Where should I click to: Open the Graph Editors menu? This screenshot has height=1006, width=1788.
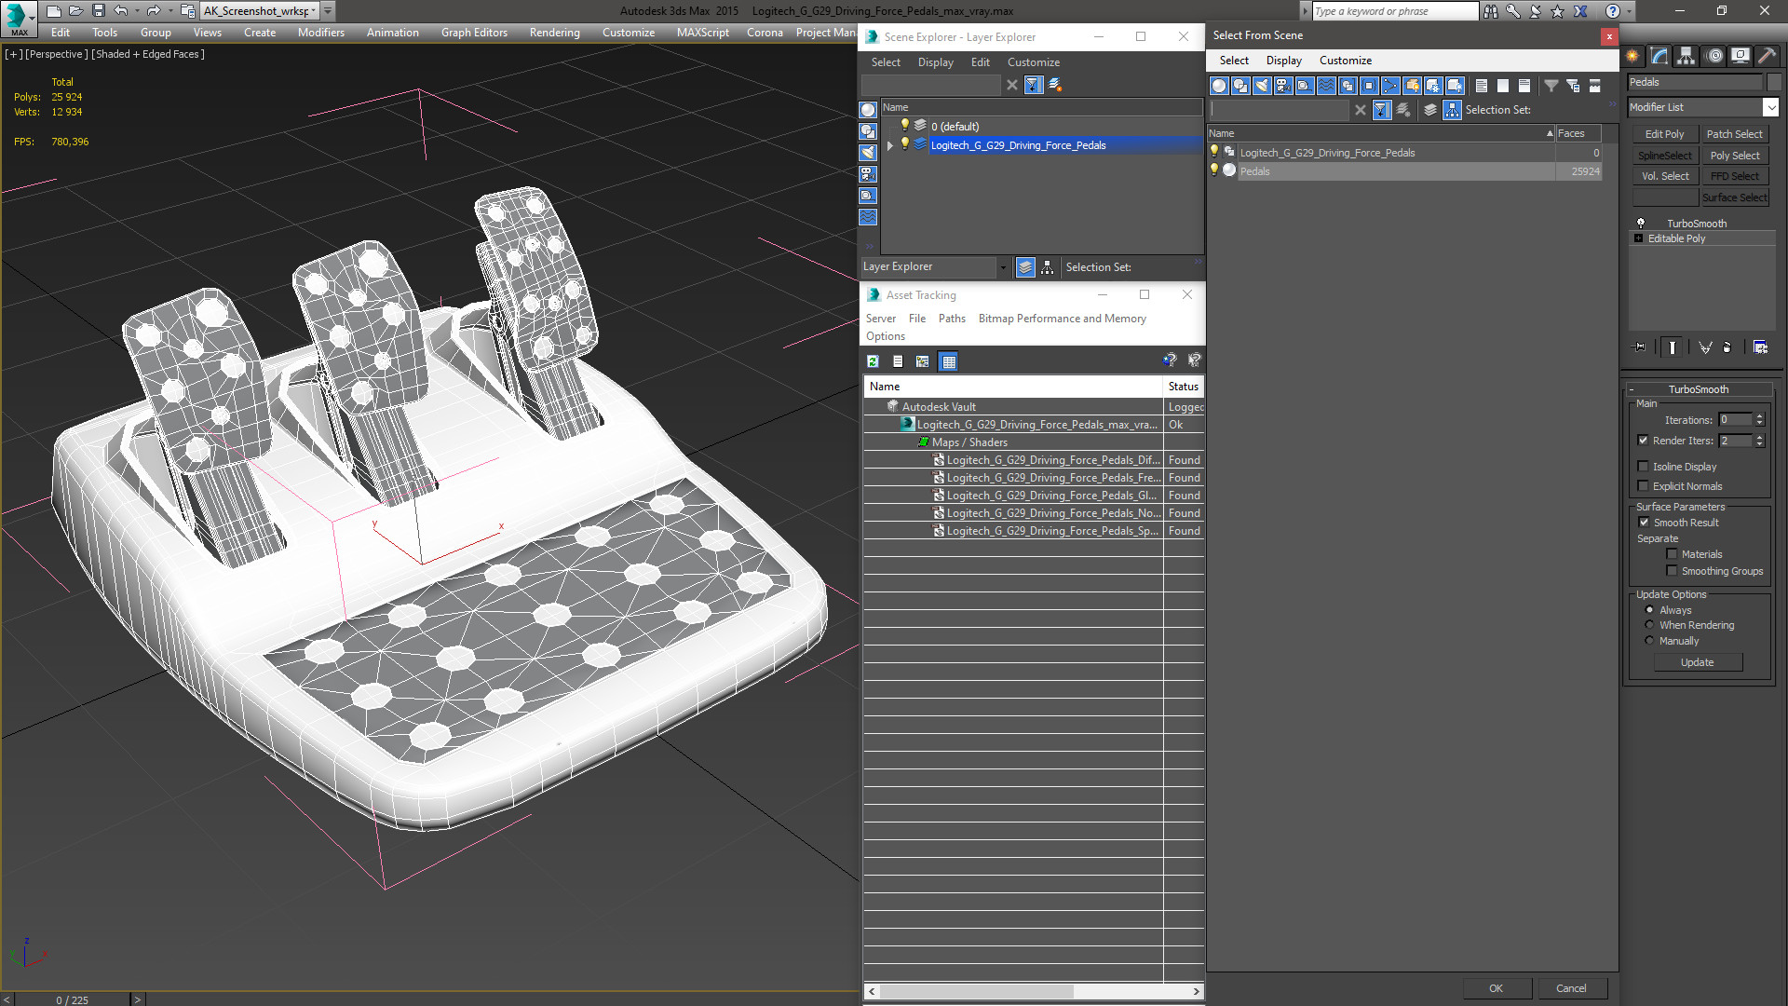click(475, 33)
